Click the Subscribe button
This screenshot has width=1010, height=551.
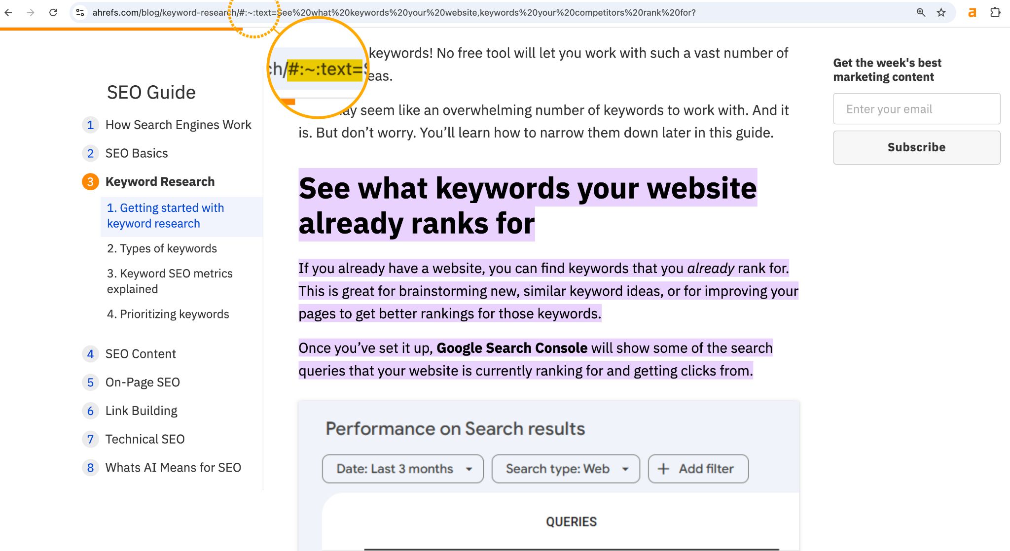[x=916, y=147]
